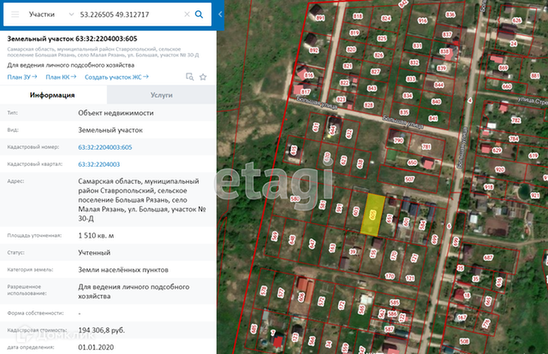Clear the search field with X icon

(187, 14)
